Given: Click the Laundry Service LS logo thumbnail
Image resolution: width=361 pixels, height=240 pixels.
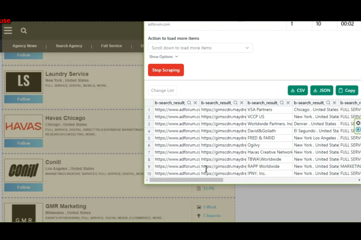Looking at the screenshot, I should pyautogui.click(x=23, y=82).
